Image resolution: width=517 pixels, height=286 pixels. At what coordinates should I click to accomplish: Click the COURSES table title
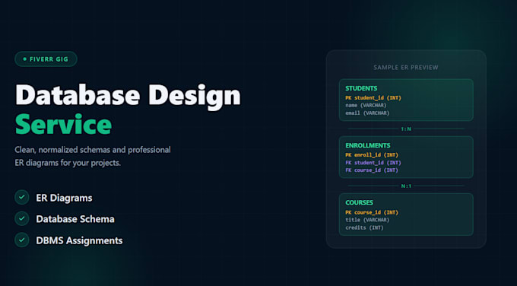359,202
